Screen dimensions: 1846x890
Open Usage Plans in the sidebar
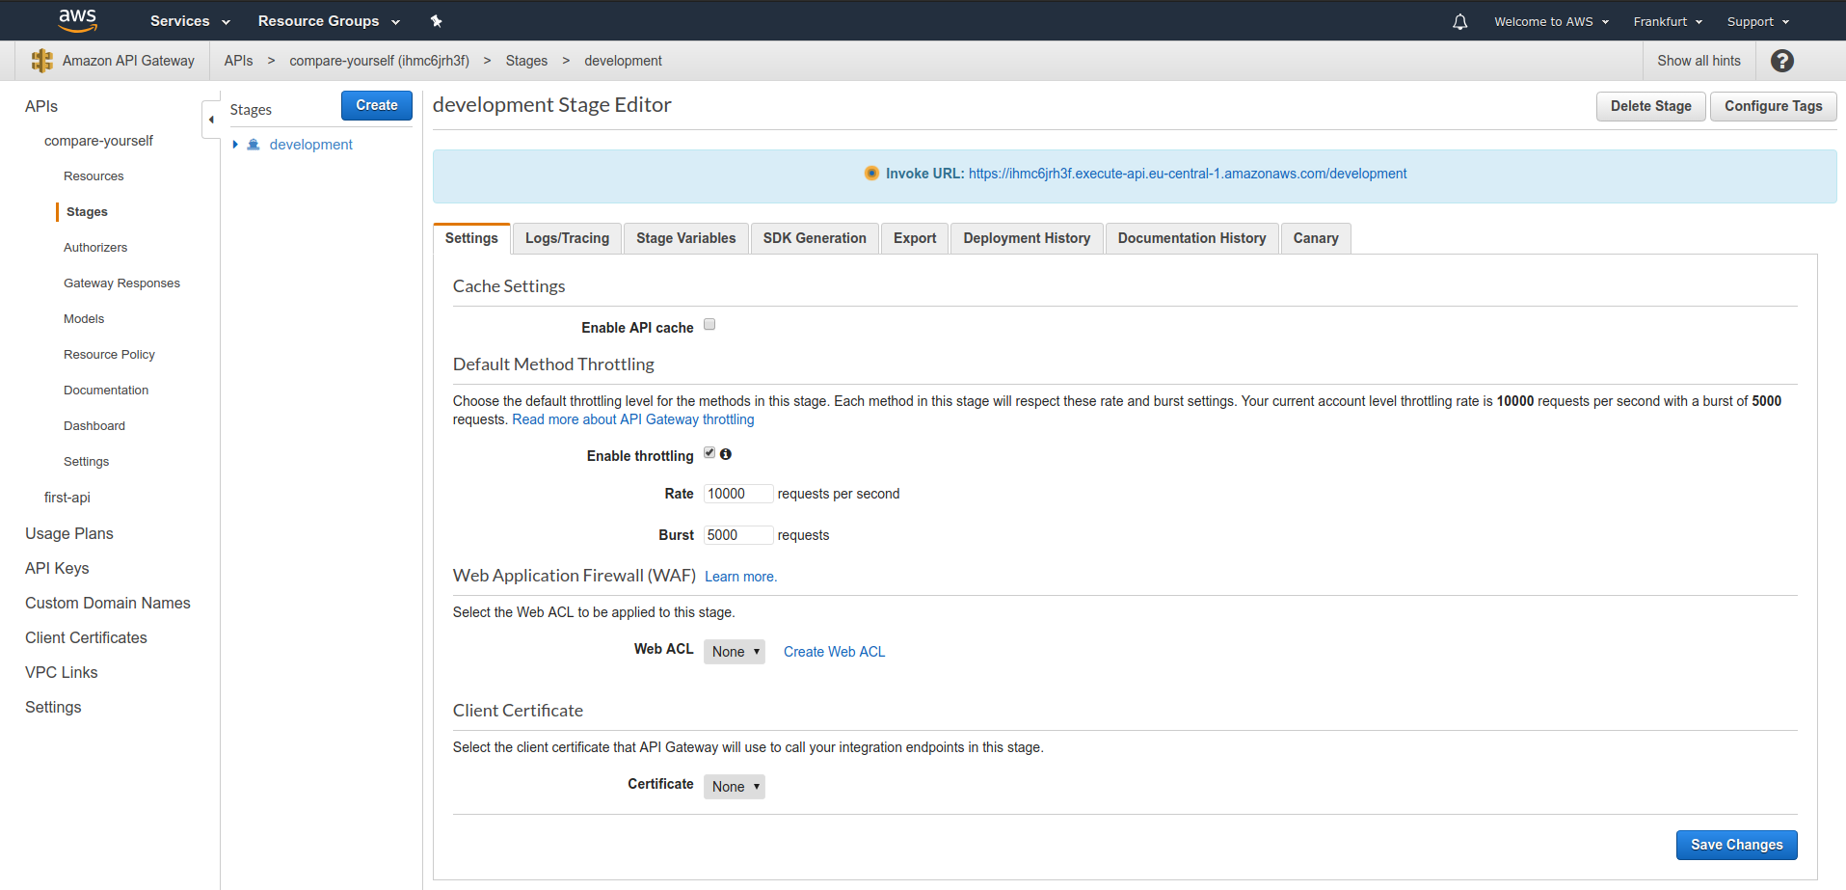(69, 533)
